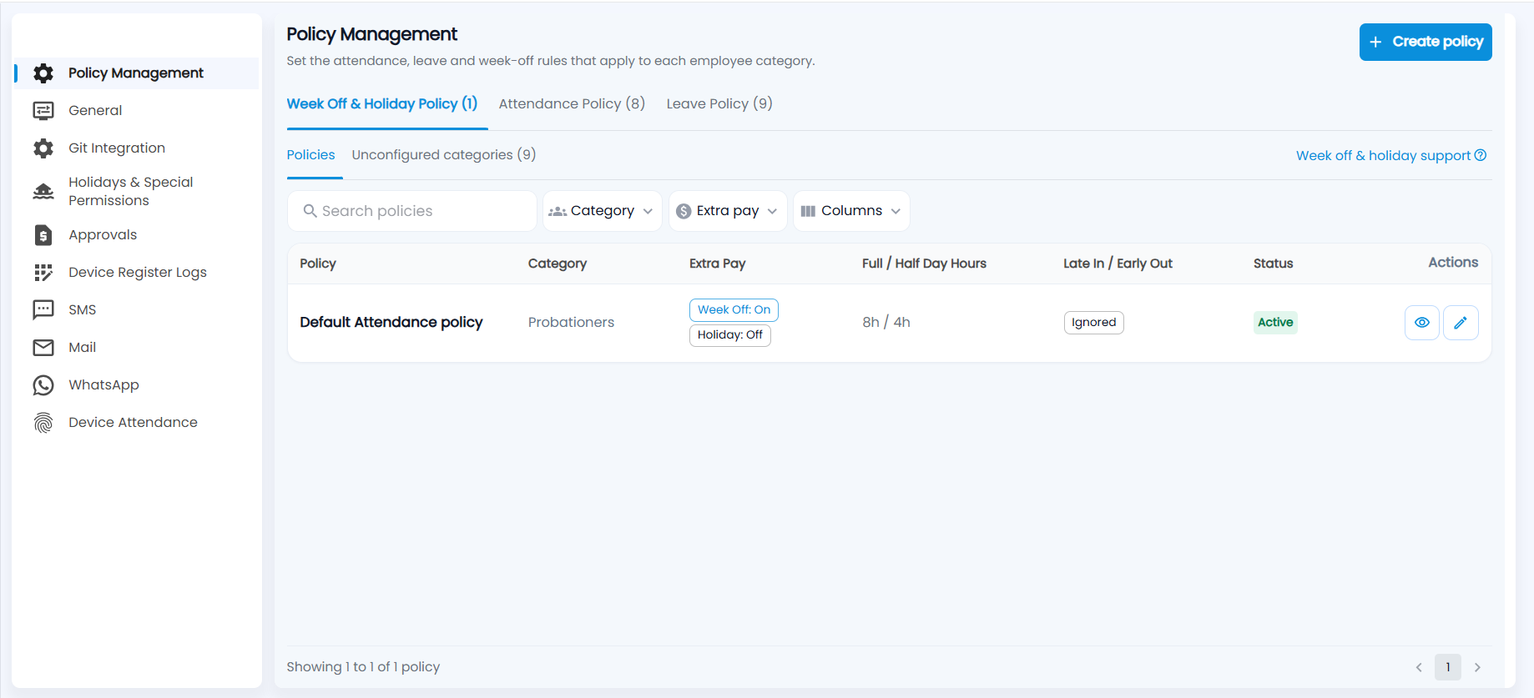The height and width of the screenshot is (698, 1534).
Task: Click the Mail envelope icon
Action: click(43, 348)
